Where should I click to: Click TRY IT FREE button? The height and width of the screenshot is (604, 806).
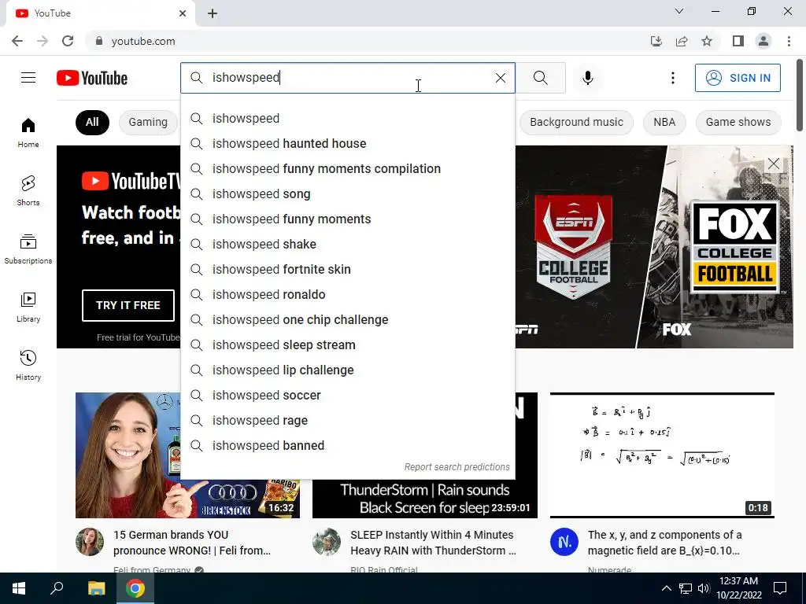tap(128, 305)
